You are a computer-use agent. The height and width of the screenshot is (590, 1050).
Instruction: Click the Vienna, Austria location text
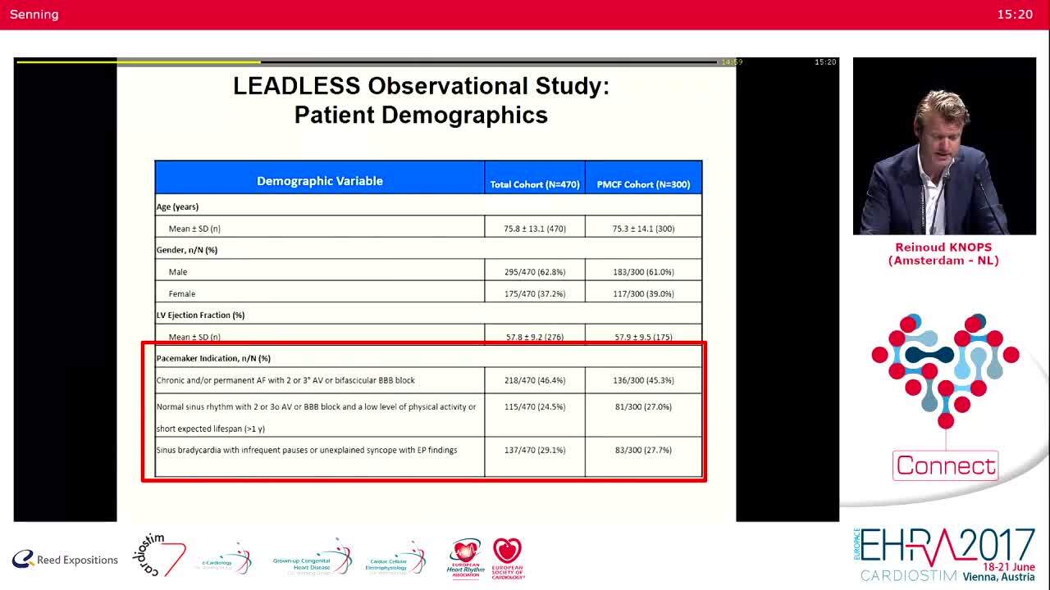[998, 577]
